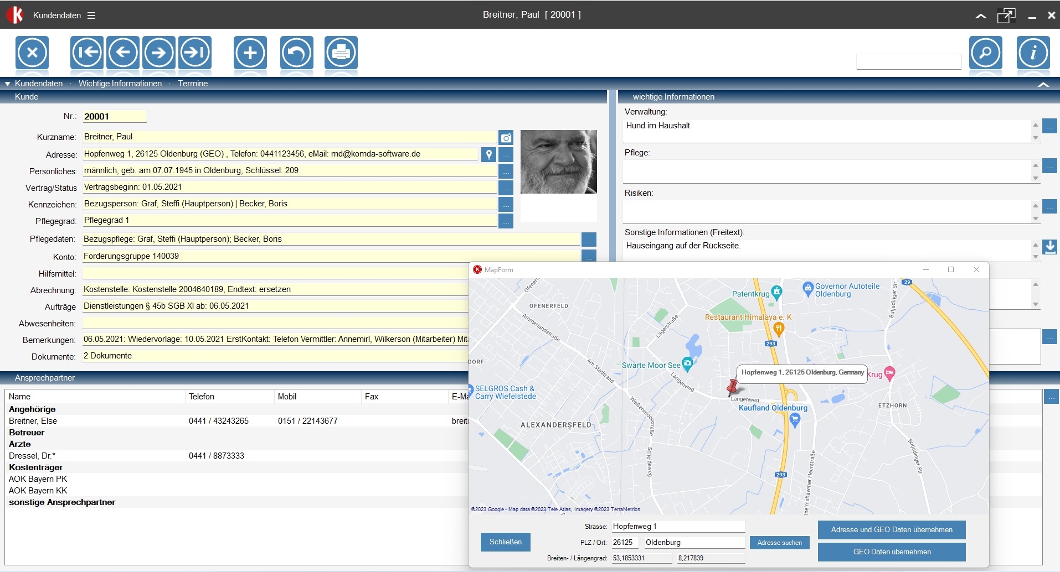The width and height of the screenshot is (1060, 572).
Task: Open the Kundendaten hamburger menu
Action: (91, 15)
